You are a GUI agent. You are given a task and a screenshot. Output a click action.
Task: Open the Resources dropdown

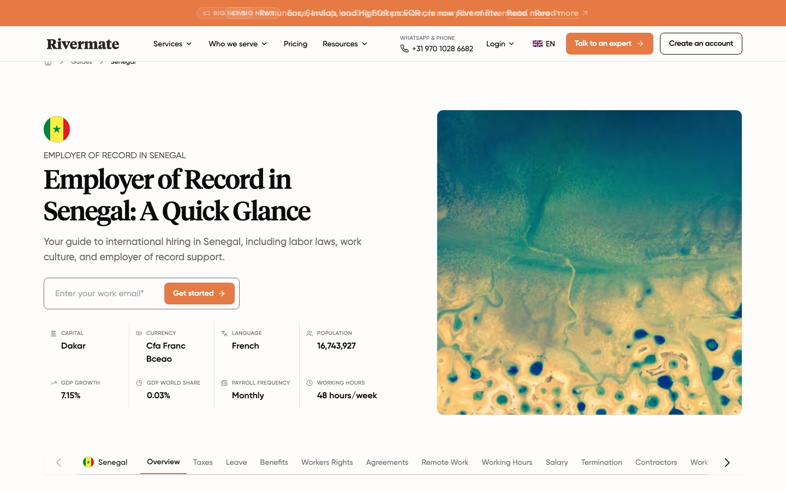pos(345,44)
